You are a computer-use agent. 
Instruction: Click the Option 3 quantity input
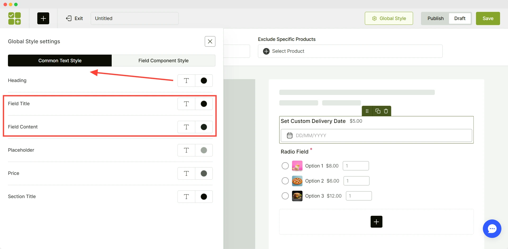click(359, 196)
